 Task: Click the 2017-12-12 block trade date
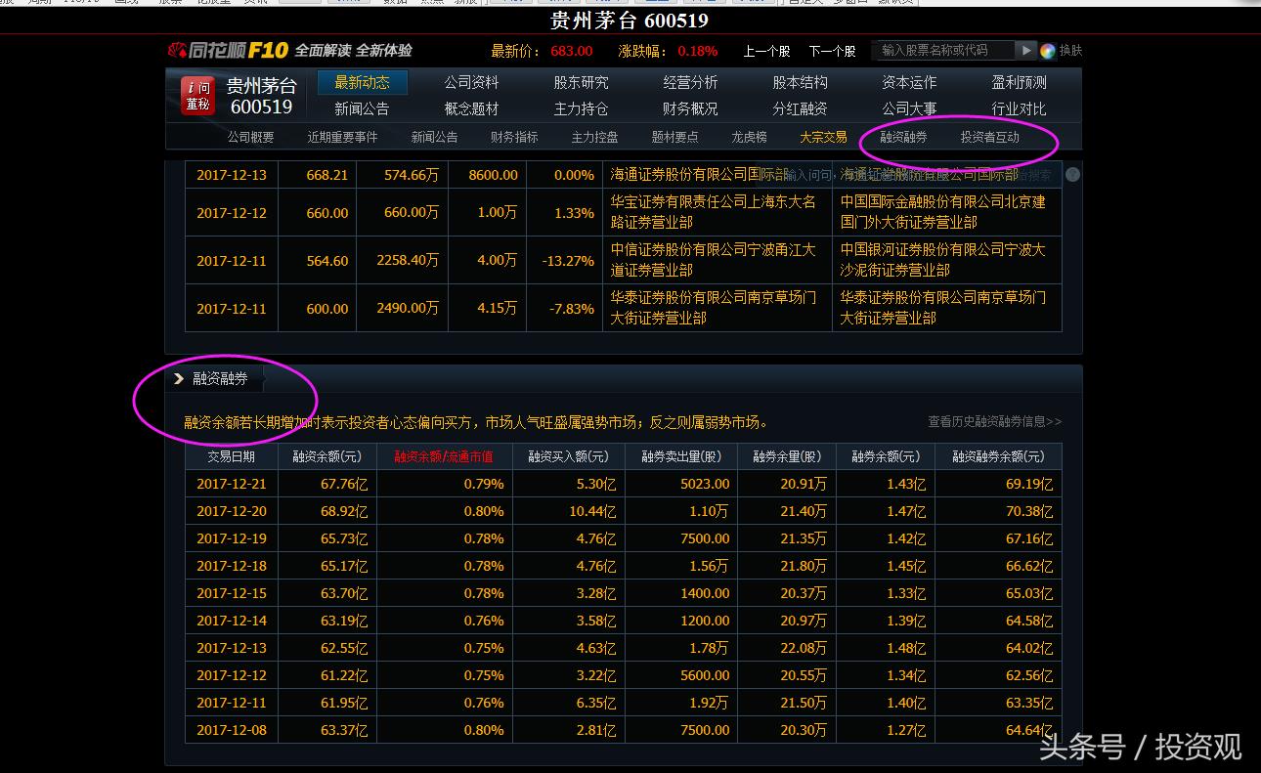pos(232,213)
